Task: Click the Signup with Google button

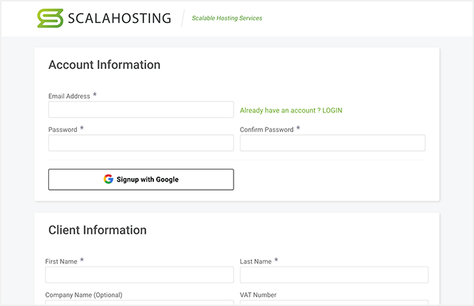Action: (x=141, y=179)
